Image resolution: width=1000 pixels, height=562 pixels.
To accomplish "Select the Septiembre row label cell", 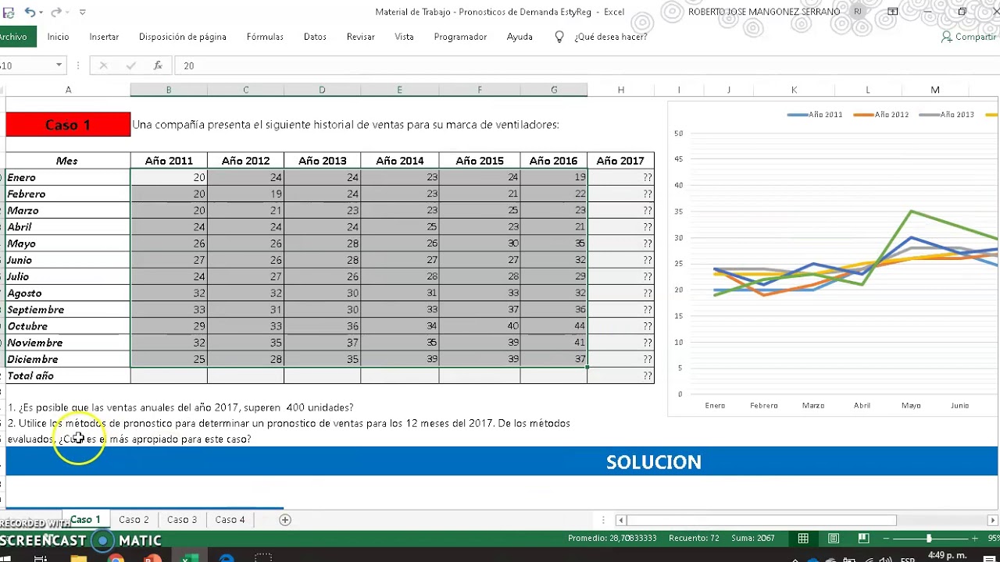I will coord(68,309).
